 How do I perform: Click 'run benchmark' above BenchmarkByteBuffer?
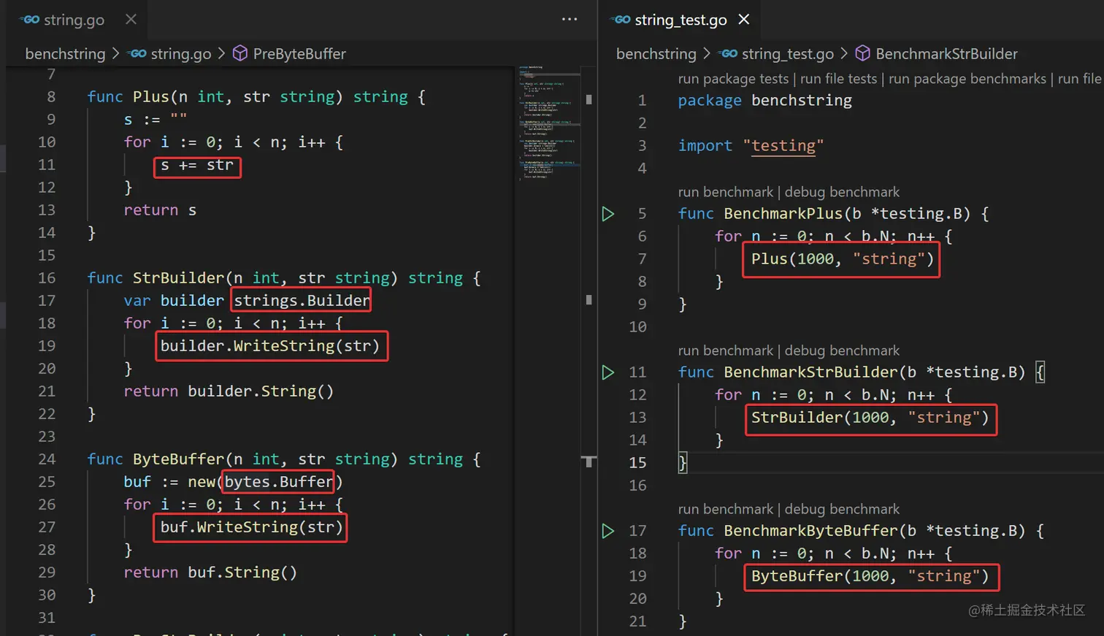[725, 509]
